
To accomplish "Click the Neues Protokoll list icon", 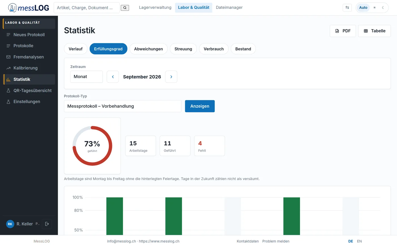I will pyautogui.click(x=9, y=35).
